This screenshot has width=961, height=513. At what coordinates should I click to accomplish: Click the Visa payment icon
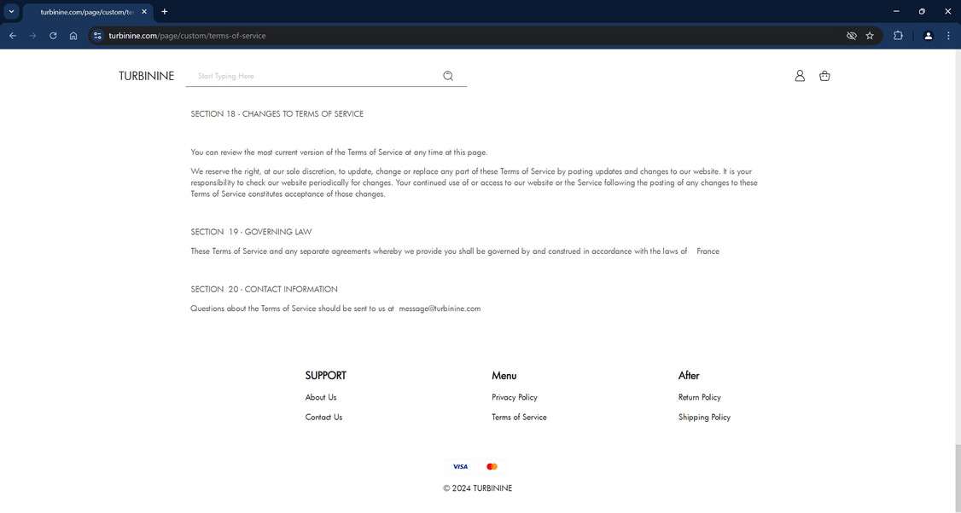(460, 466)
